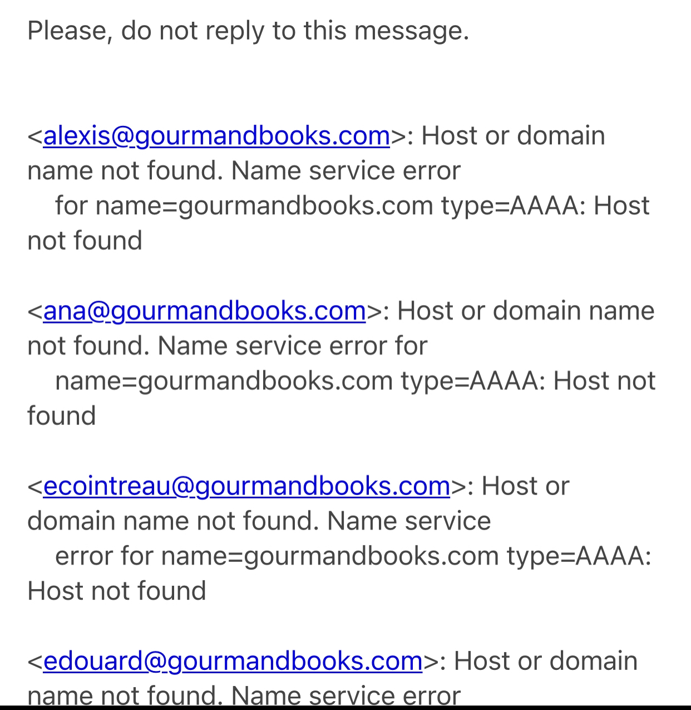Open the alexis@gourmandbooks.com email link
691x710 pixels.
[216, 136]
